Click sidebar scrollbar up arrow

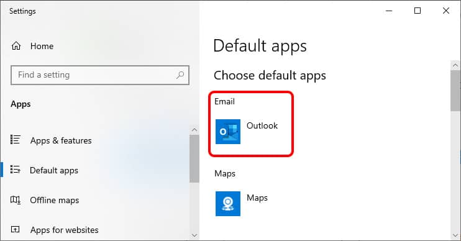point(194,130)
